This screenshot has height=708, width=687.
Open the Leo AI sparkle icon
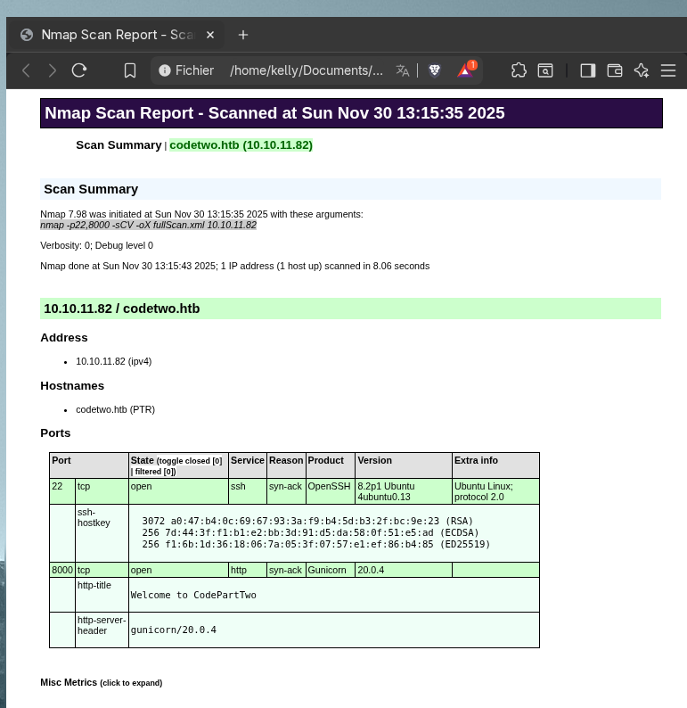[641, 70]
